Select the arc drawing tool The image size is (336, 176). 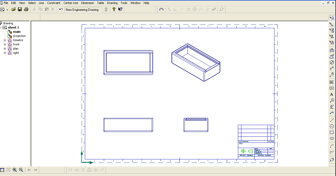click(x=332, y=146)
